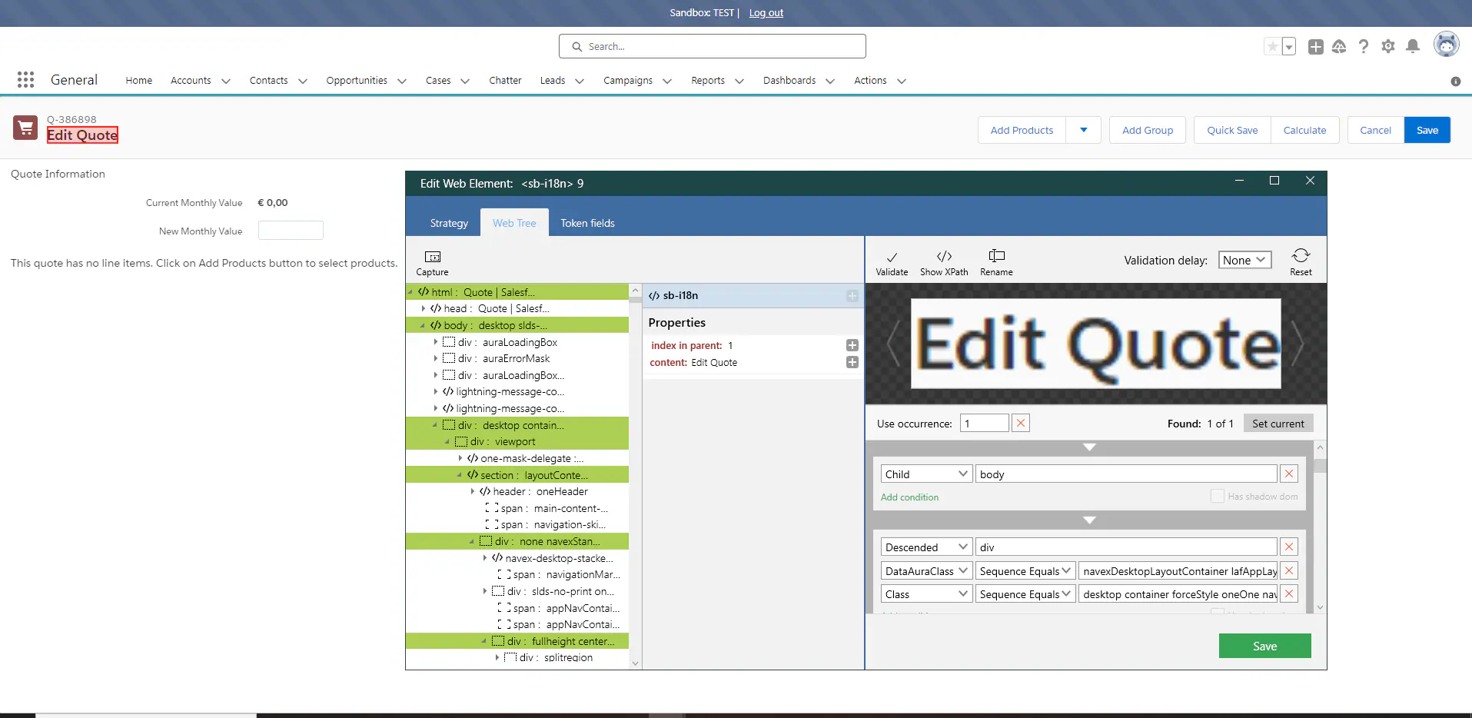The height and width of the screenshot is (718, 1472).
Task: Expand the header oneHeader tree node
Action: [473, 492]
